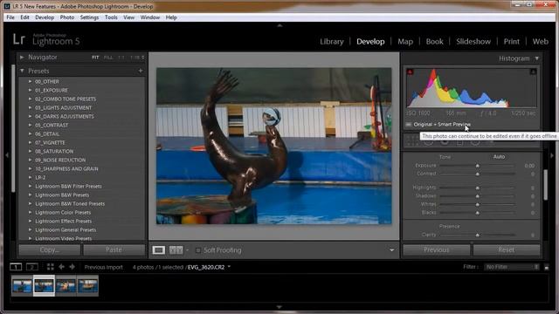Click the Contrast slider handle

click(x=478, y=174)
